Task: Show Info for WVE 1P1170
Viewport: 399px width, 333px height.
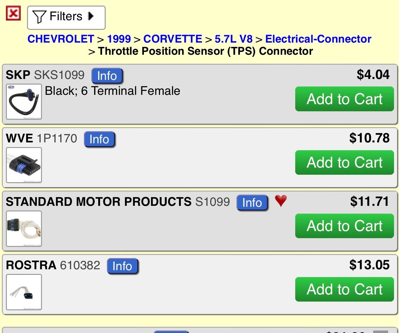Action: pos(99,139)
